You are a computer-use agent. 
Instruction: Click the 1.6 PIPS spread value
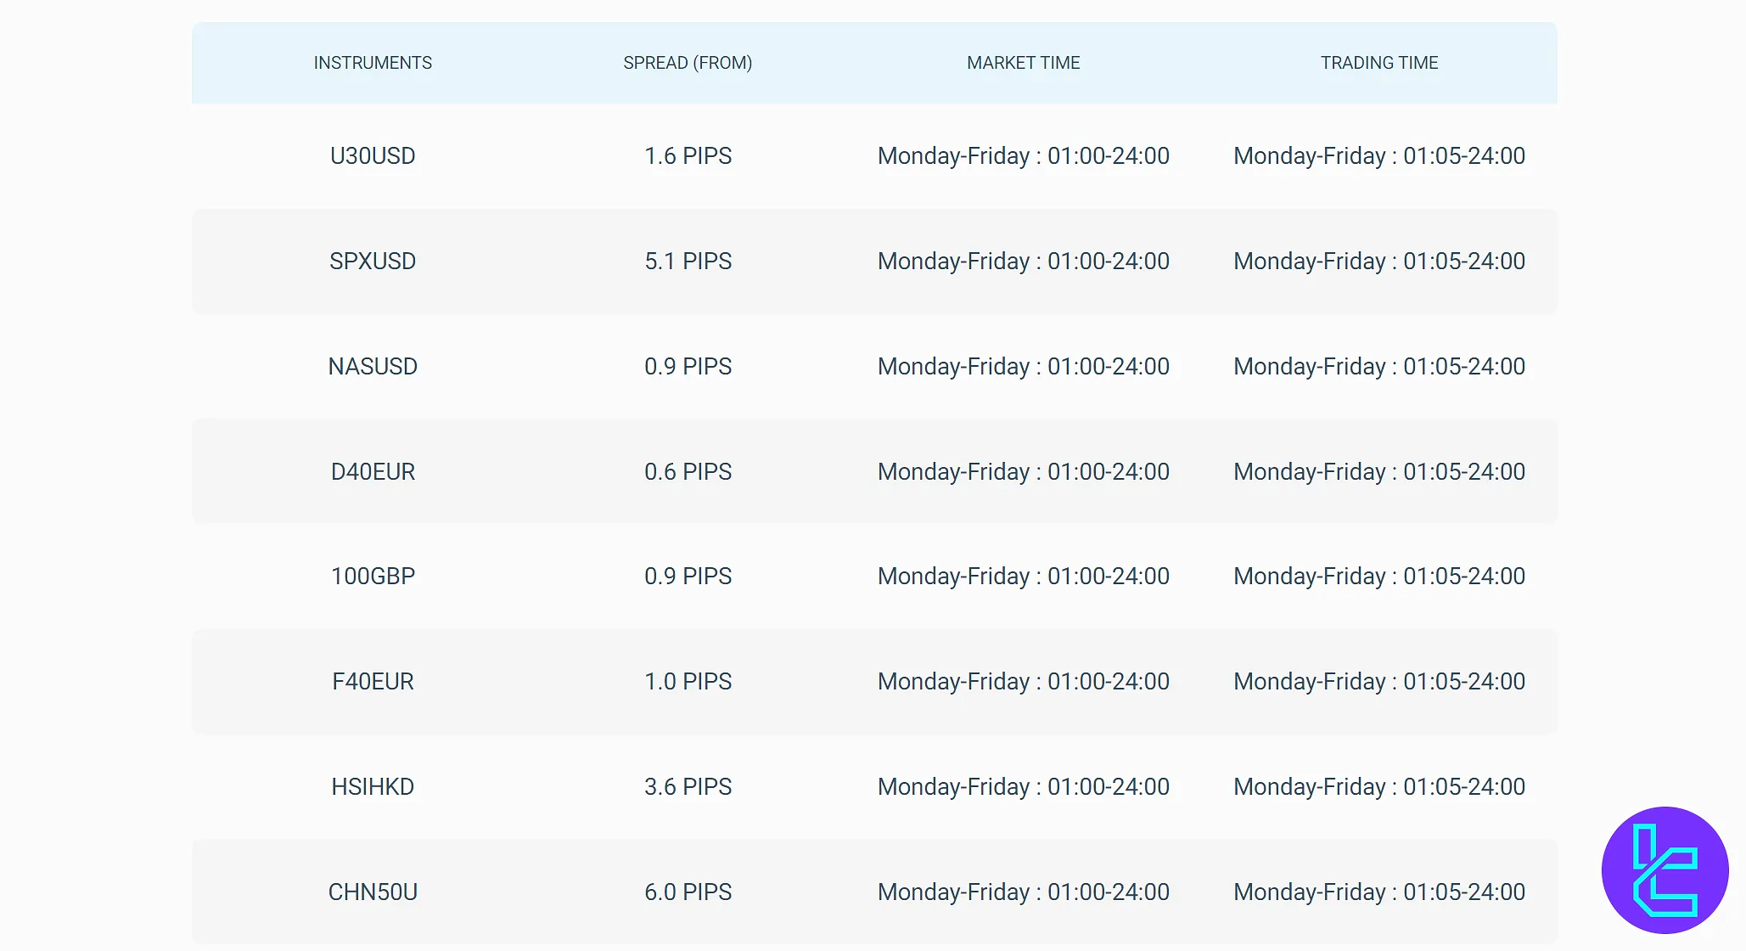click(688, 156)
